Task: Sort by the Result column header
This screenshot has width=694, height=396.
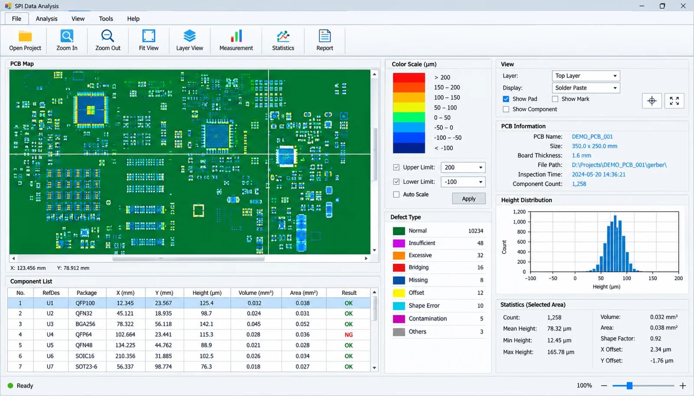Action: coord(349,293)
